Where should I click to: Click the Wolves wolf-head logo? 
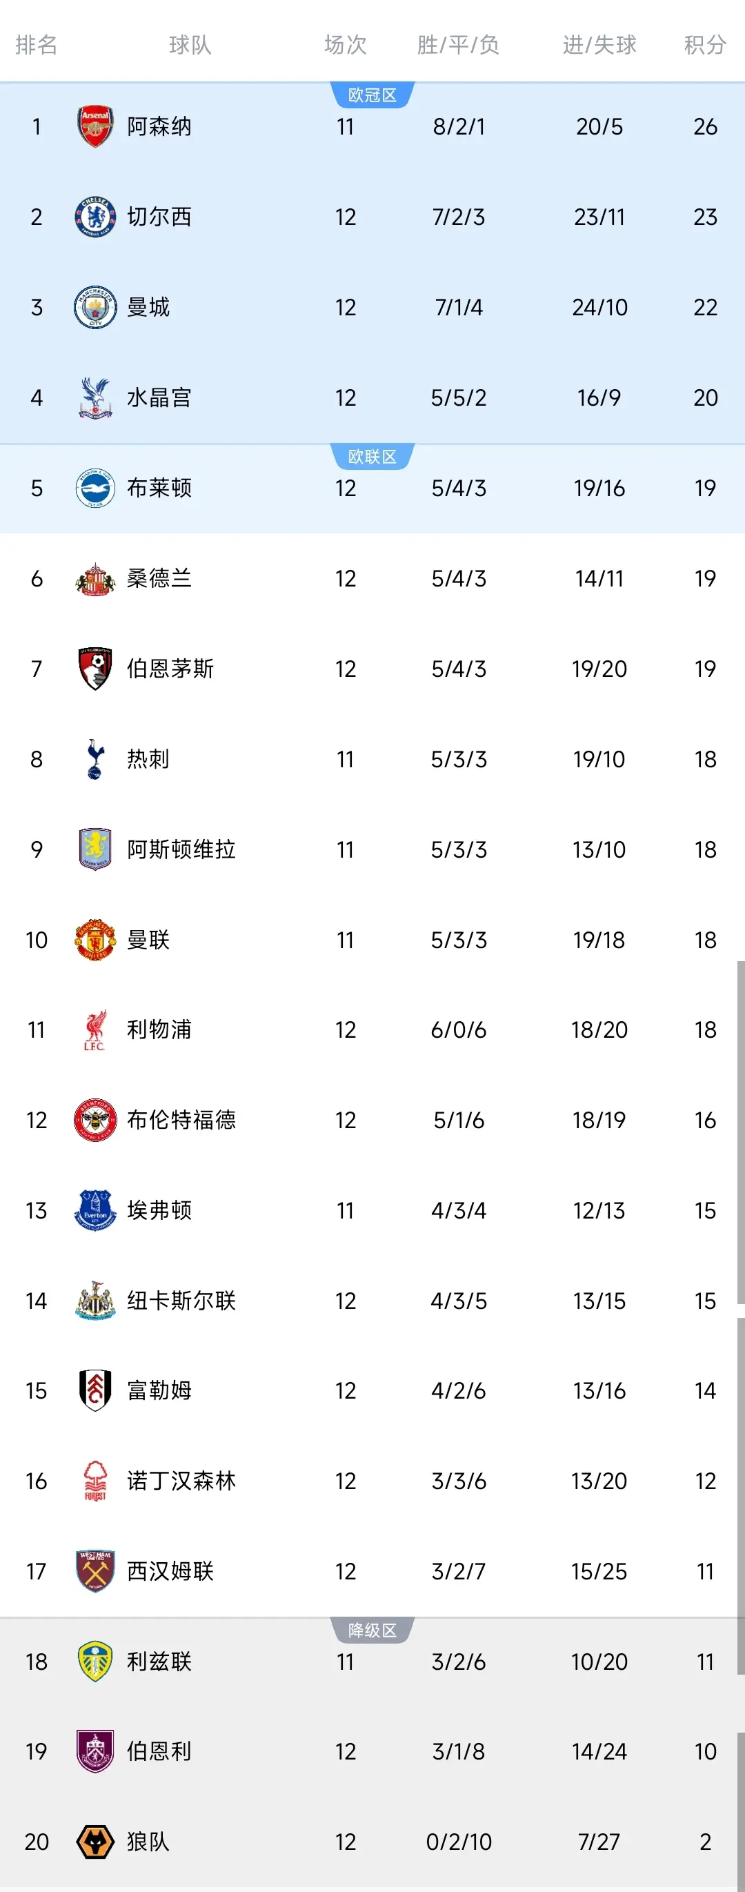95,1842
